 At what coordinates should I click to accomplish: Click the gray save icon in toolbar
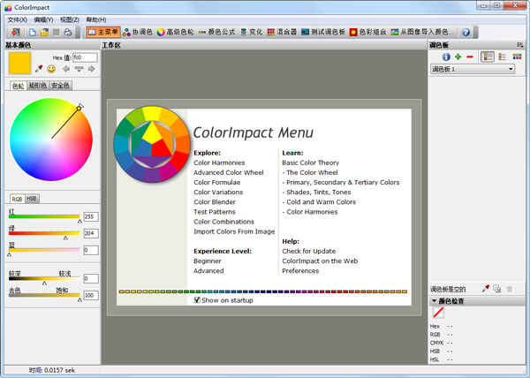pyautogui.click(x=57, y=32)
